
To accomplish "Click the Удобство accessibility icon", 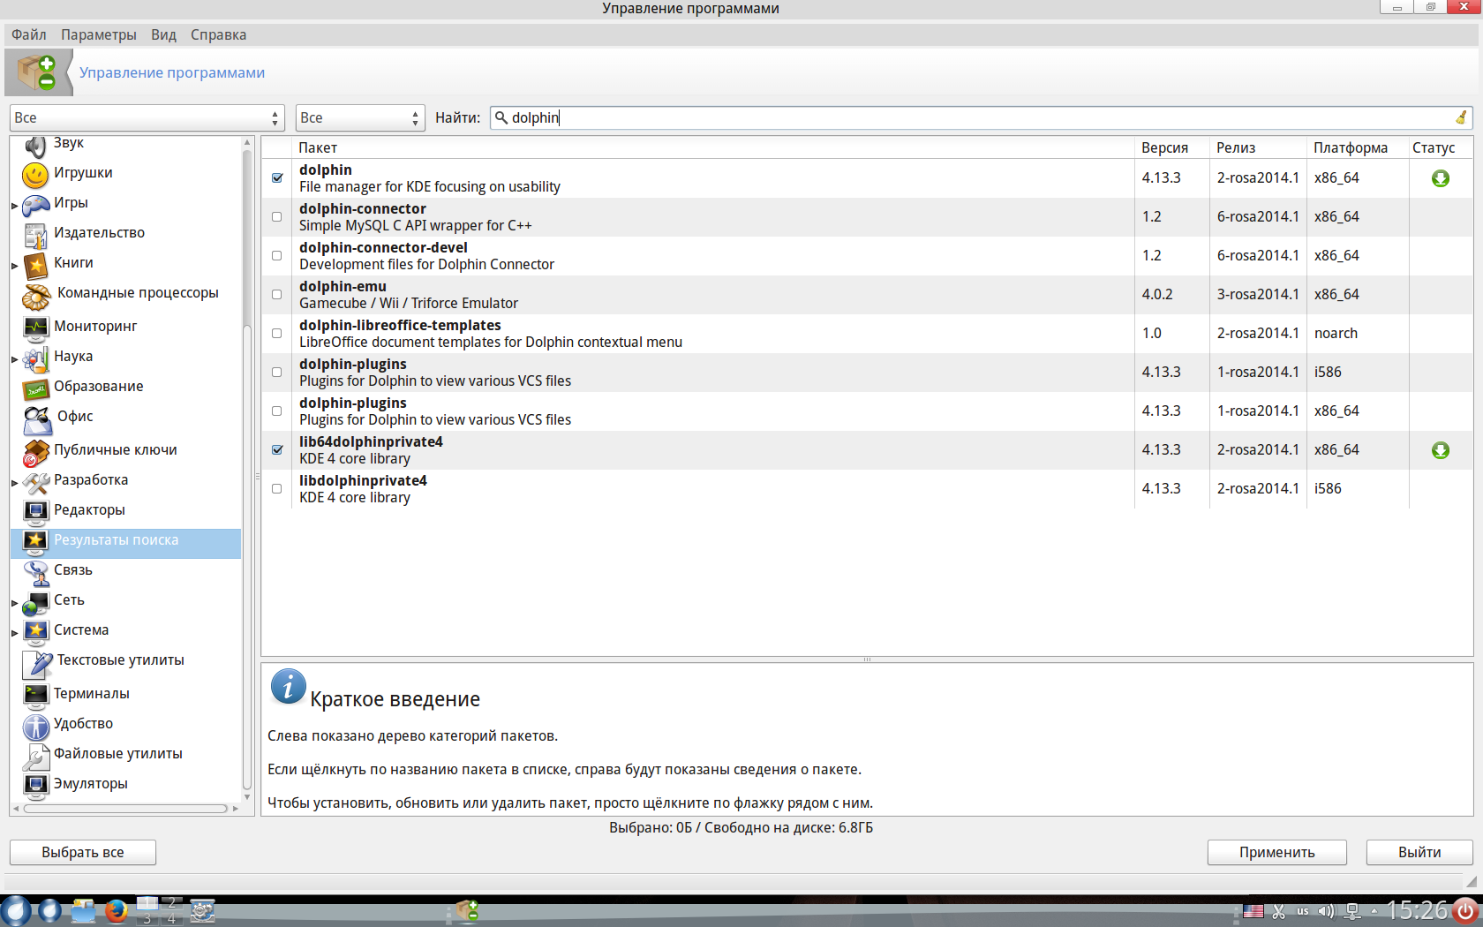I will pyautogui.click(x=35, y=727).
